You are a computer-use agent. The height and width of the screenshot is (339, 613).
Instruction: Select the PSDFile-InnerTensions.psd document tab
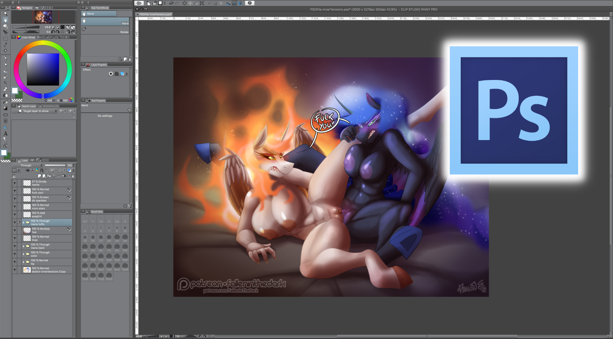pos(154,15)
